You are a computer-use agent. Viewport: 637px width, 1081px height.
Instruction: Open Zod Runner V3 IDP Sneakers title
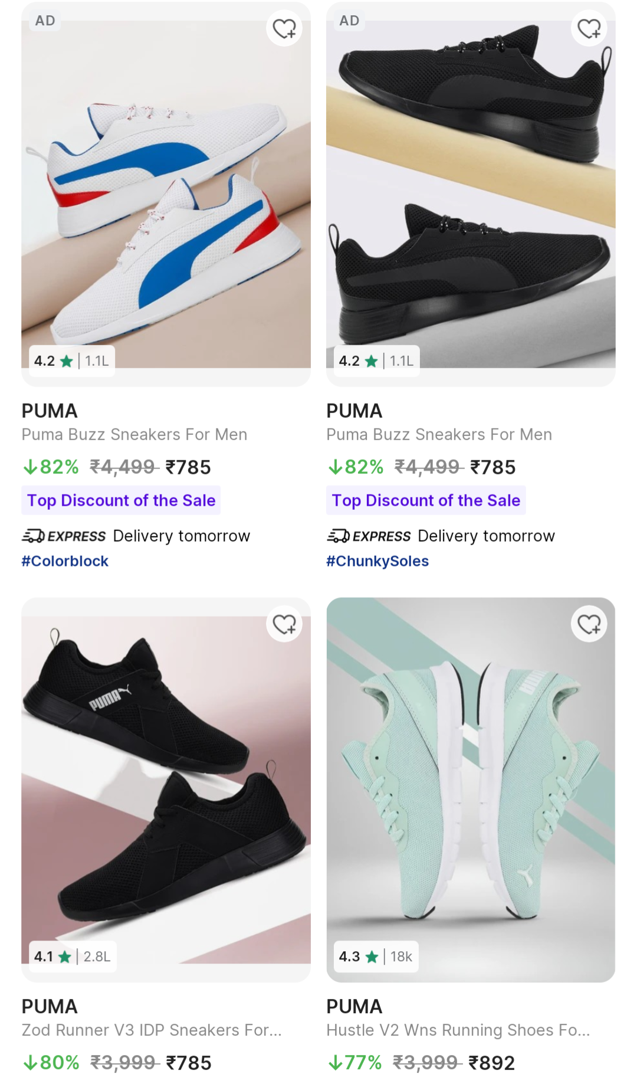pos(152,1030)
